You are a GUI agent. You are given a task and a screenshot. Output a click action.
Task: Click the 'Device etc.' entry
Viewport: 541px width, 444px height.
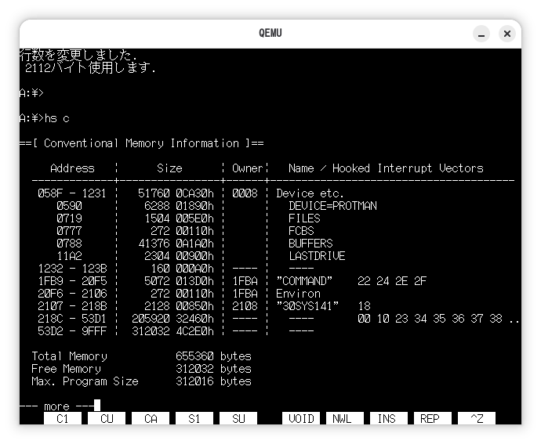point(310,193)
